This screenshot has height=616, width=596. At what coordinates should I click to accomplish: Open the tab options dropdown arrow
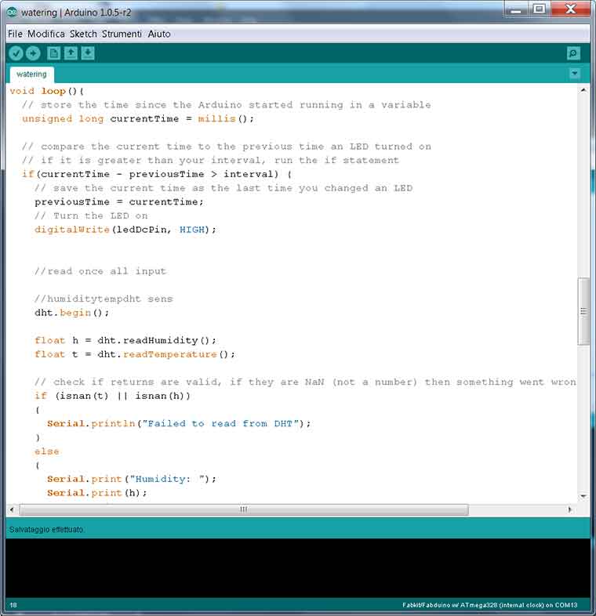point(574,74)
